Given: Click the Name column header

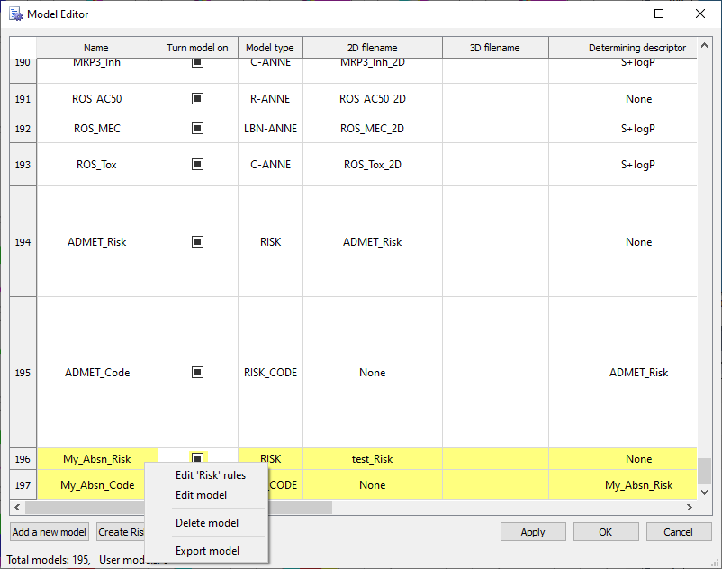Looking at the screenshot, I should (x=96, y=48).
